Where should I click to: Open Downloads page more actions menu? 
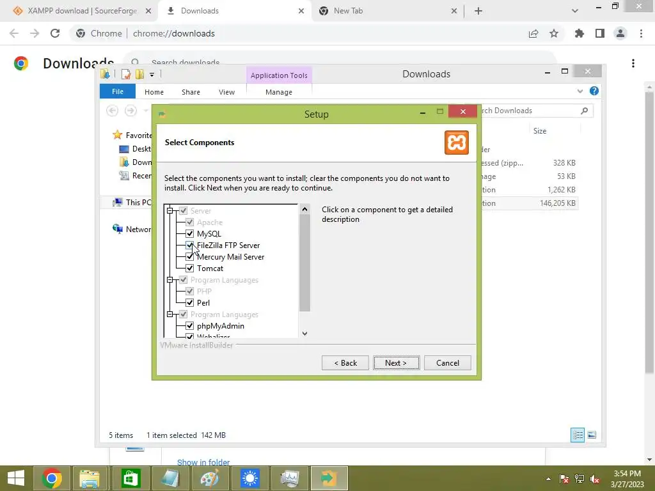(633, 63)
